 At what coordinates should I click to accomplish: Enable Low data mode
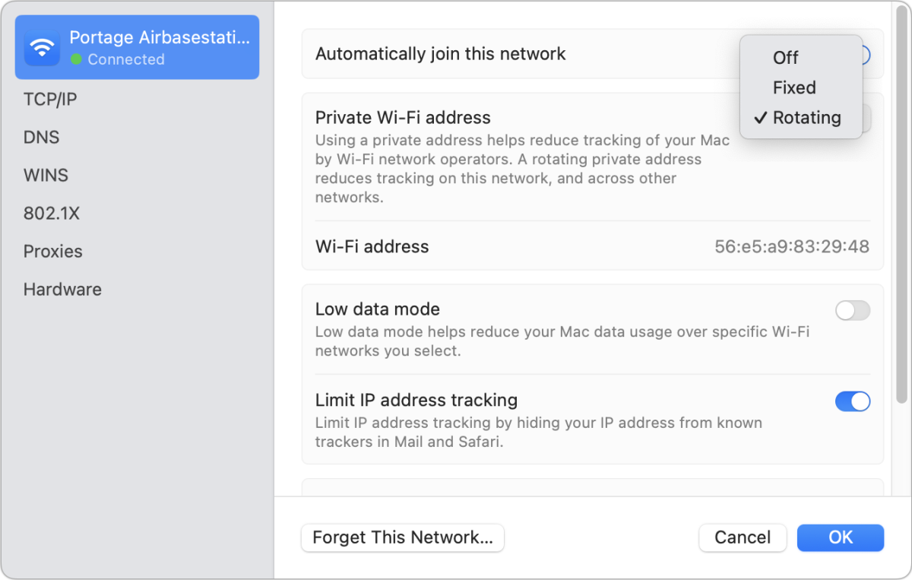pyautogui.click(x=853, y=310)
